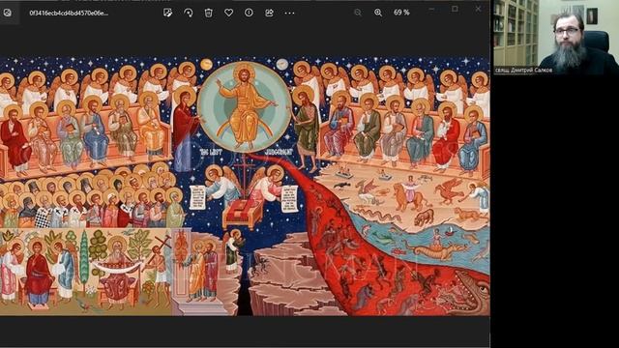Click the share icon in toolbar
Viewport: 619px width, 348px height.
click(269, 13)
